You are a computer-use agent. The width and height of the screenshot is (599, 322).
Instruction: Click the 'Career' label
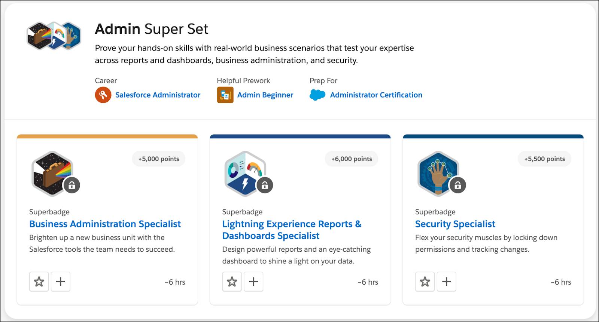106,80
